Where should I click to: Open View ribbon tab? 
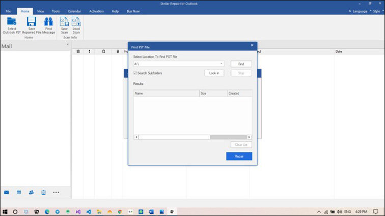click(x=41, y=11)
